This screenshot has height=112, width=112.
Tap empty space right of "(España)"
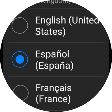[x=89, y=66]
